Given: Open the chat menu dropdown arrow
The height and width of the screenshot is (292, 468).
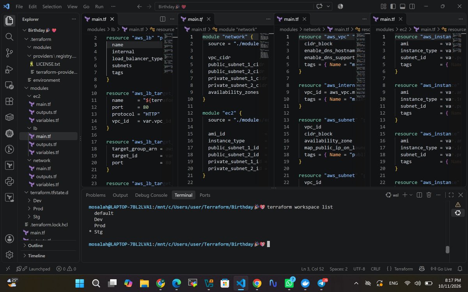Looking at the screenshot, I should click(328, 7).
